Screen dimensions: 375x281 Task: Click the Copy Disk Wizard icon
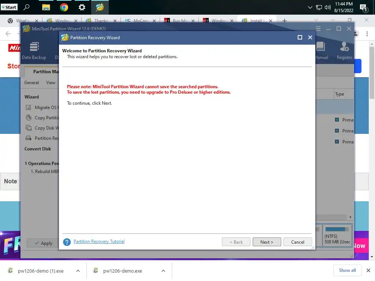click(29, 128)
